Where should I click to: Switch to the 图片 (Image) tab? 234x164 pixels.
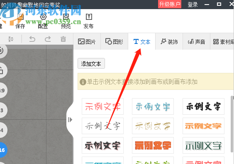pyautogui.click(x=87, y=41)
